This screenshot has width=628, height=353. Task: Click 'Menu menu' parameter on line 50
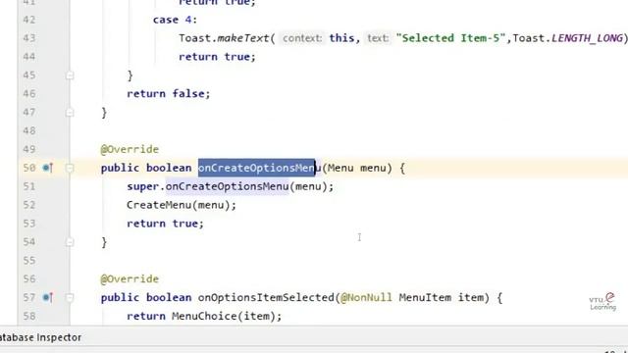(x=357, y=168)
